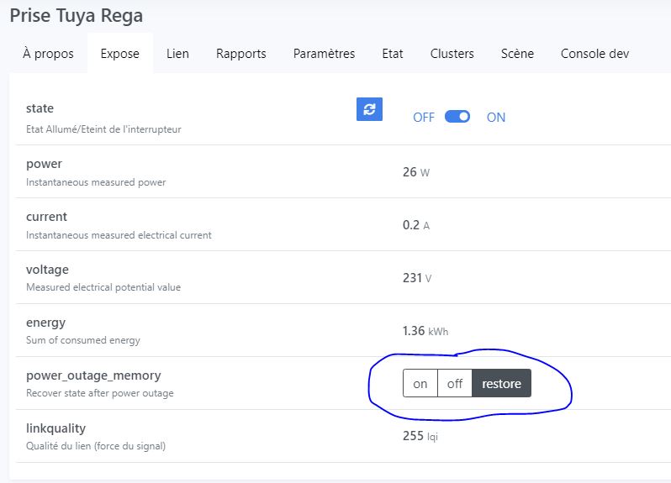Click the ON label beside the switch

tap(496, 117)
